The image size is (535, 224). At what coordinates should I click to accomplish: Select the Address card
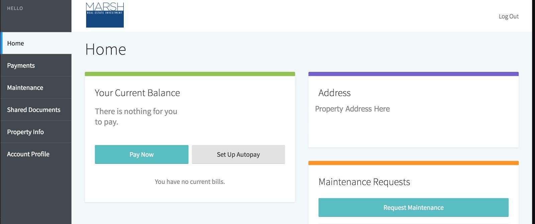click(413, 110)
